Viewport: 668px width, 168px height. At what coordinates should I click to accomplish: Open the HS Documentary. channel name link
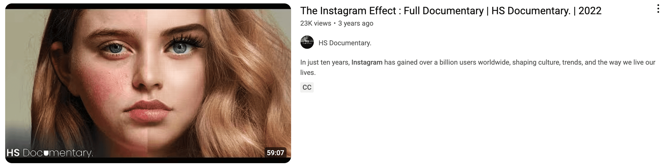click(345, 43)
